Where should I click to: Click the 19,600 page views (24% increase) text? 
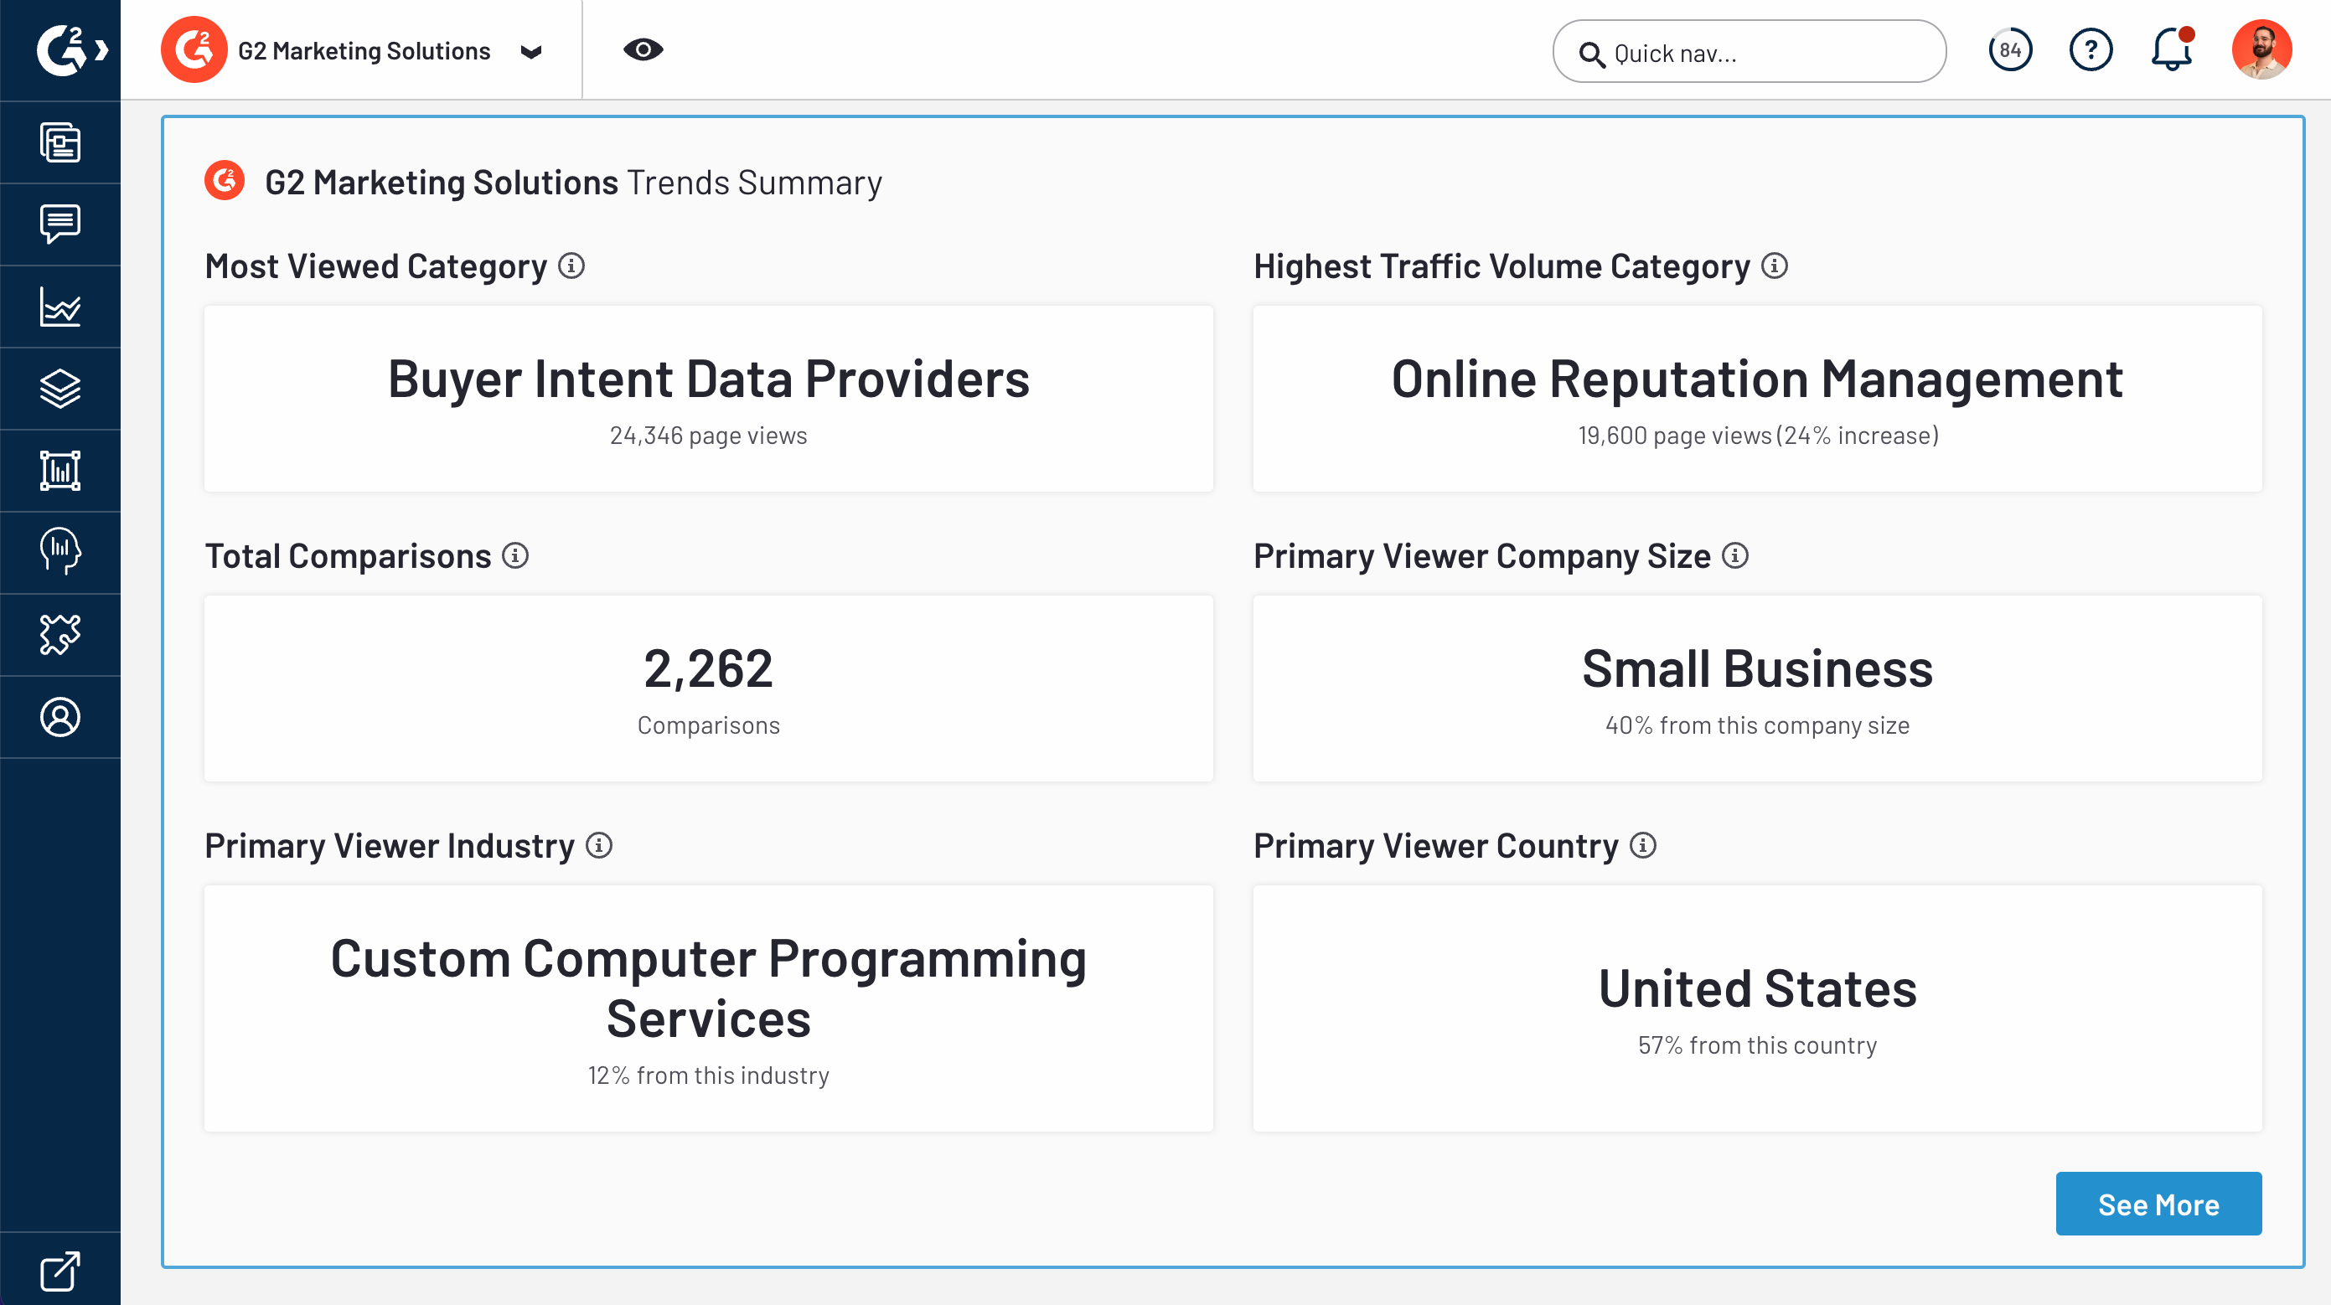(x=1758, y=436)
